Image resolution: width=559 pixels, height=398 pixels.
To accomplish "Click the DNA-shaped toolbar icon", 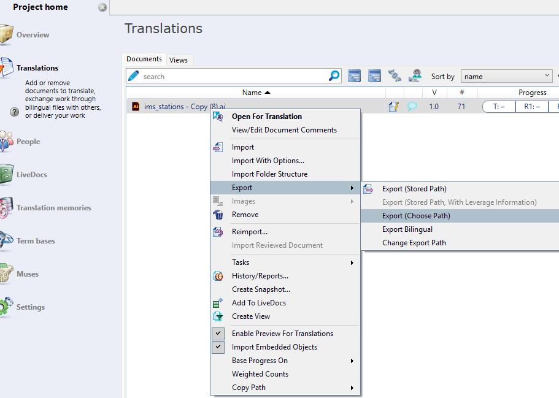I will click(395, 76).
